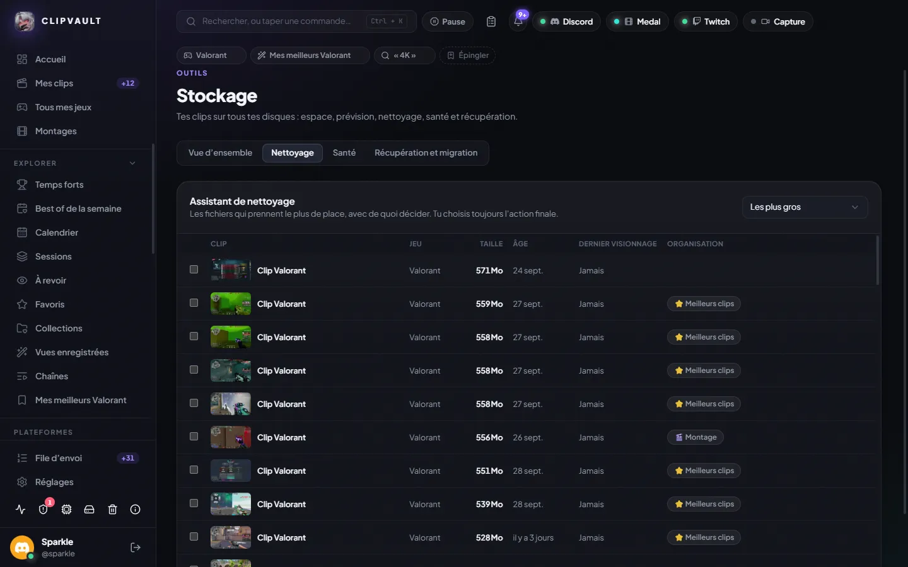Click the Sparkle Discord avatar
This screenshot has width=908, height=567.
point(22,547)
